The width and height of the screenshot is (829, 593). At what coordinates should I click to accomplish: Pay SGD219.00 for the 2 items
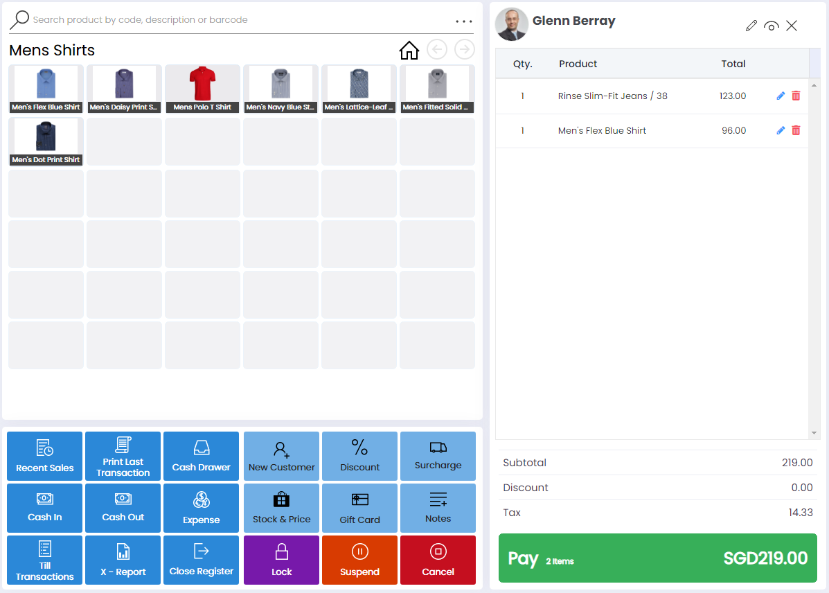click(657, 557)
